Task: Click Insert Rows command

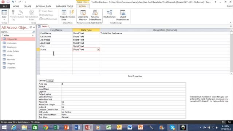Action: [x=46, y=11]
